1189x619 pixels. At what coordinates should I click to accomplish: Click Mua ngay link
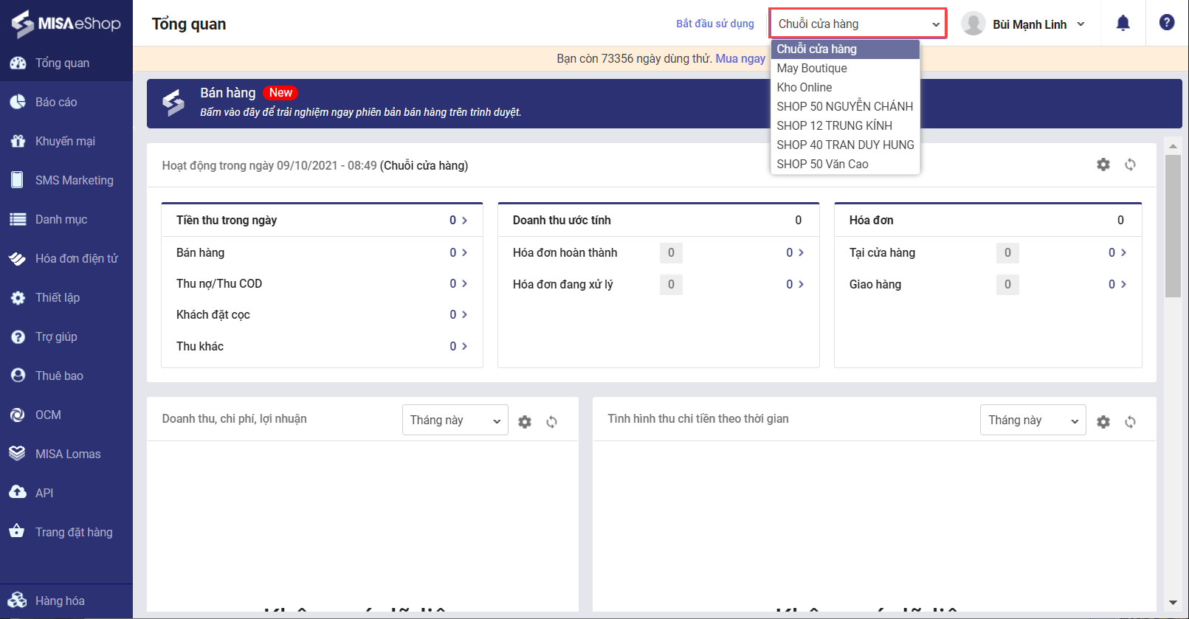[x=740, y=58]
